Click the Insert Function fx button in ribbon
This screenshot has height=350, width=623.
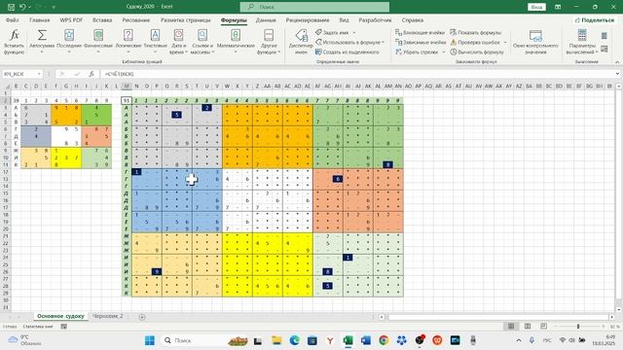click(x=14, y=41)
